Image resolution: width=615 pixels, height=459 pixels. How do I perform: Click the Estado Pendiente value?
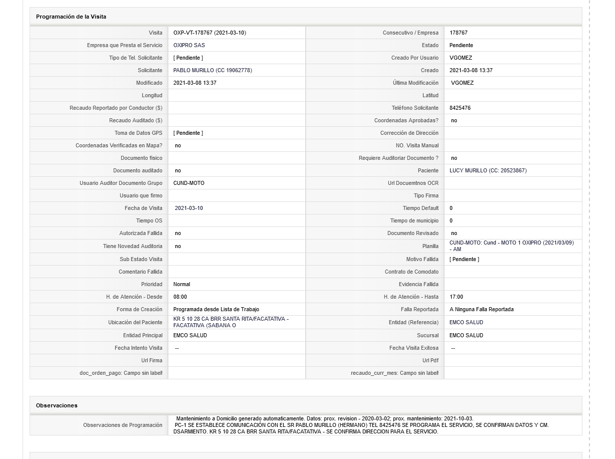tap(461, 45)
